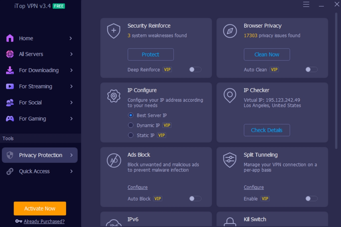This screenshot has height=227, width=341.
Task: Click the For Downloading download icon
Action: point(10,70)
